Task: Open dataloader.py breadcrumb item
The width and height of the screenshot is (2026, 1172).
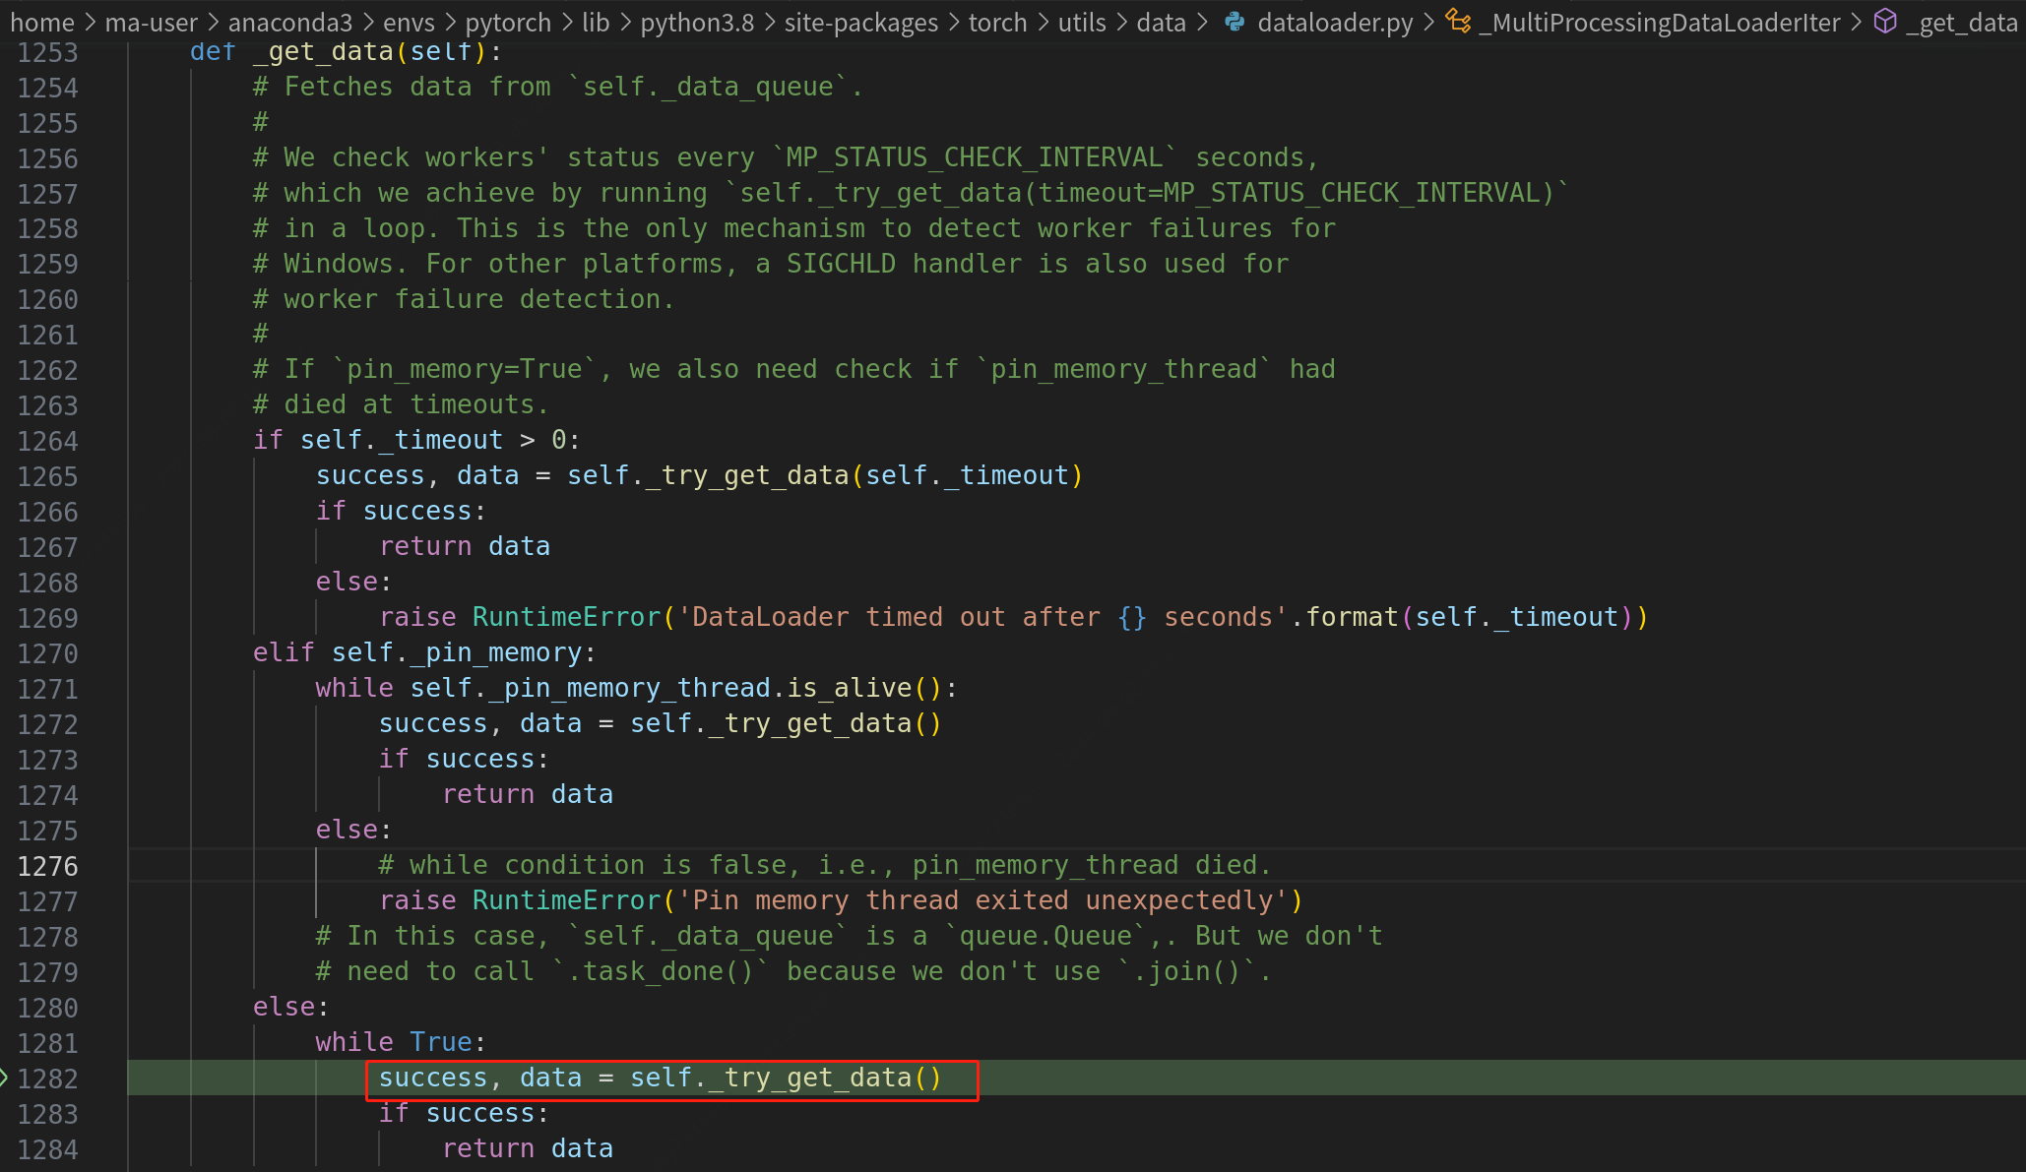Action: (1334, 22)
